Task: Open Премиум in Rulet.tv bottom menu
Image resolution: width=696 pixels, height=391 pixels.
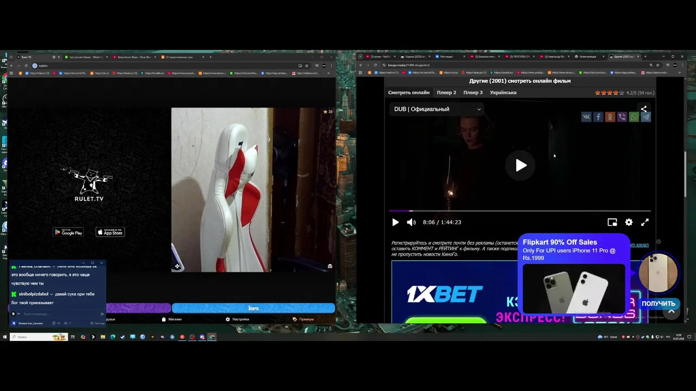Action: tap(303, 319)
